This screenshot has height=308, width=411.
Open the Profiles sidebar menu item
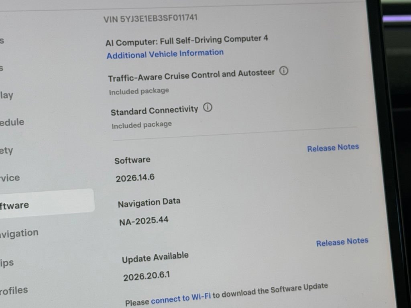coord(14,290)
